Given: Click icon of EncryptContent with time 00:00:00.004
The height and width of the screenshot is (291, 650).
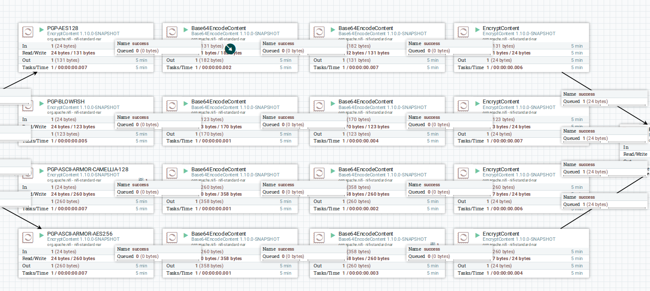Looking at the screenshot, I should click(463, 238).
